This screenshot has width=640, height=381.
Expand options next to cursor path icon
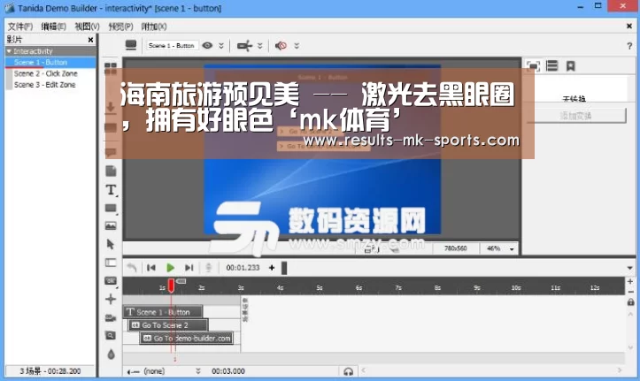click(259, 46)
